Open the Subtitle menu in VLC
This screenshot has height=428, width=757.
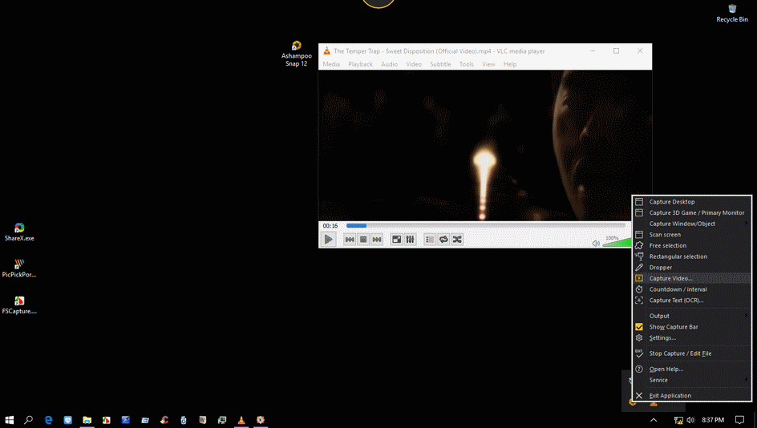click(x=440, y=64)
